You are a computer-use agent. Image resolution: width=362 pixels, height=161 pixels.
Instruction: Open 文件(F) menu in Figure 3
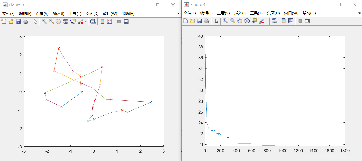click(9, 13)
